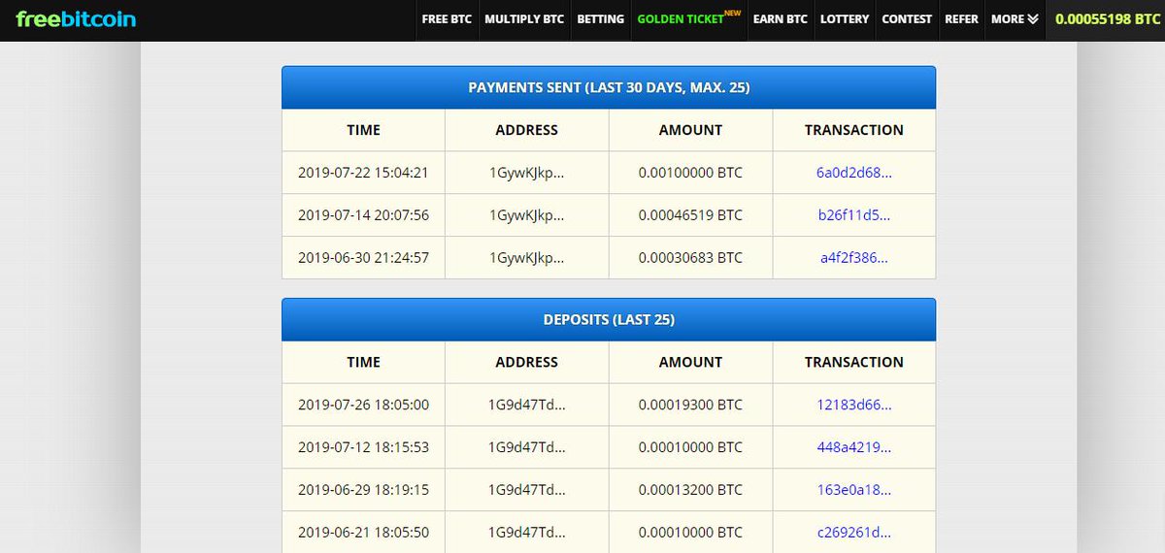
Task: Click the DEPOSITS (LAST 25) header
Action: coord(609,319)
